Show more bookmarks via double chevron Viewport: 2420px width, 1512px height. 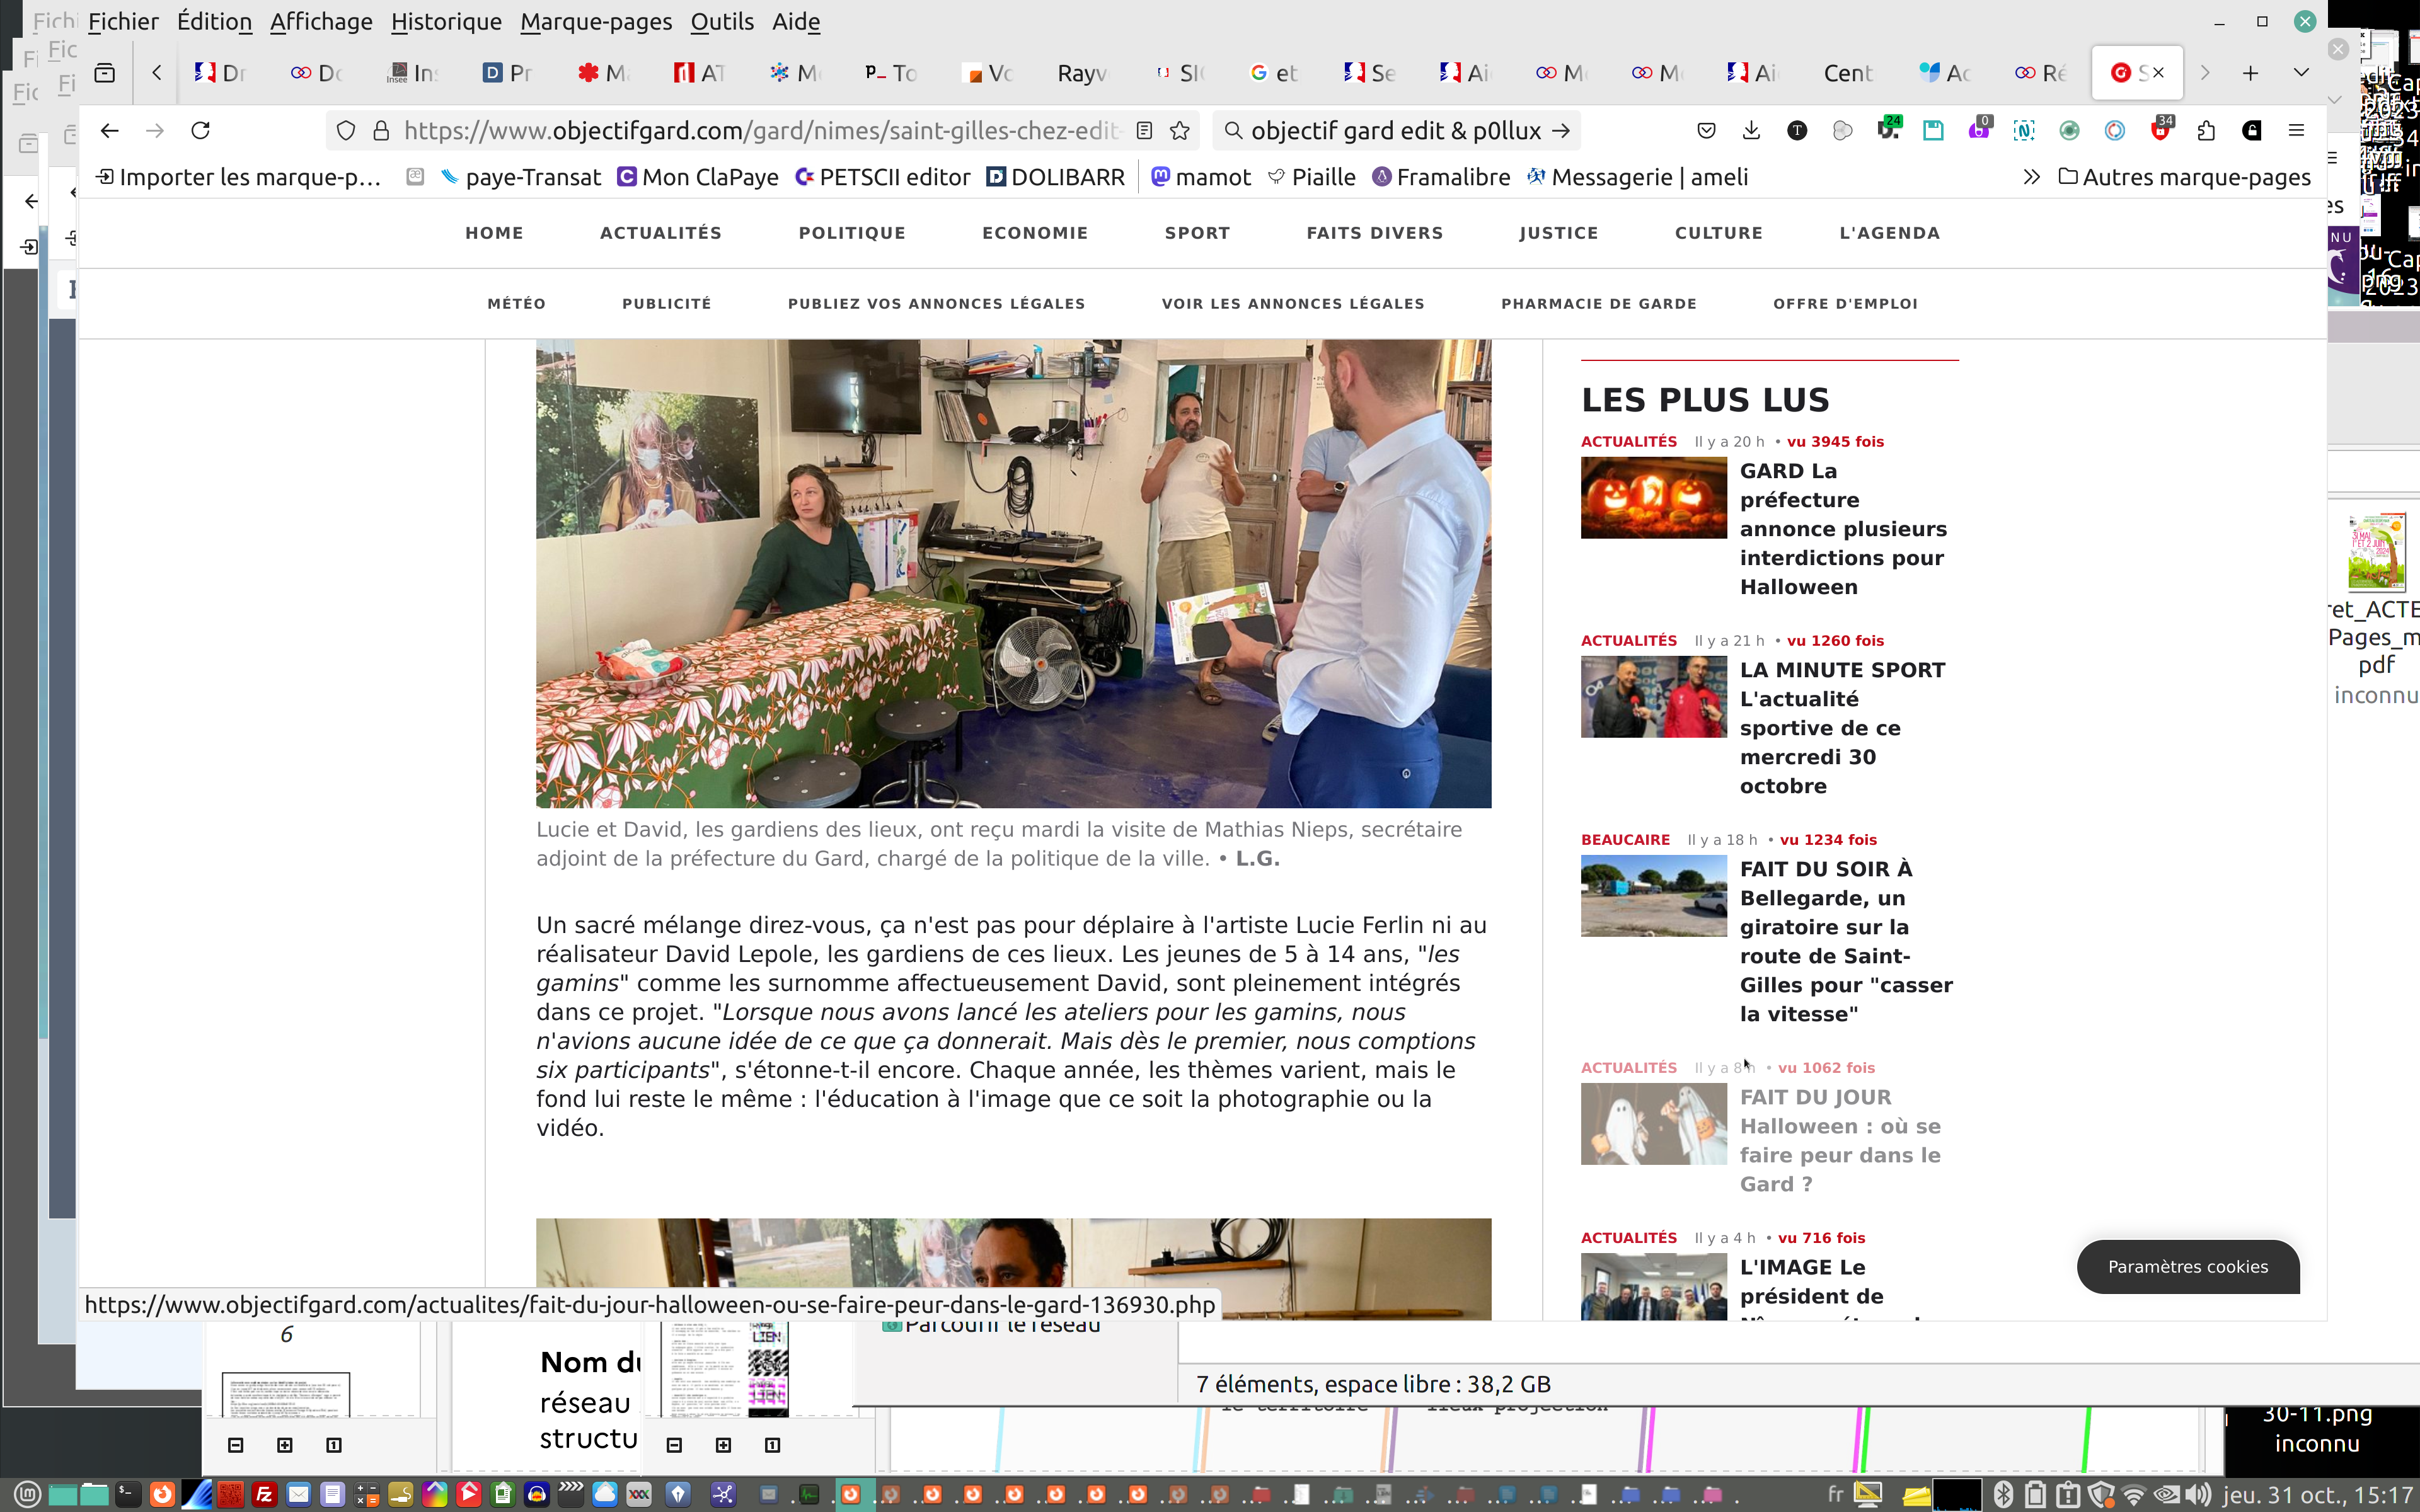click(x=2031, y=178)
